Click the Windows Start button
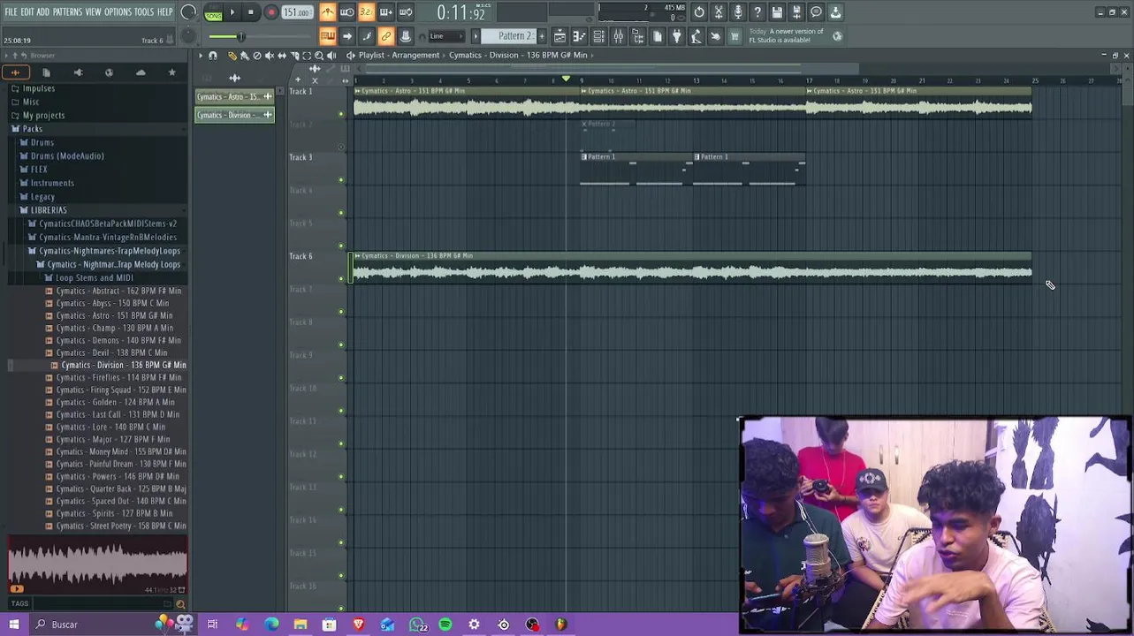The image size is (1134, 636). [x=14, y=625]
